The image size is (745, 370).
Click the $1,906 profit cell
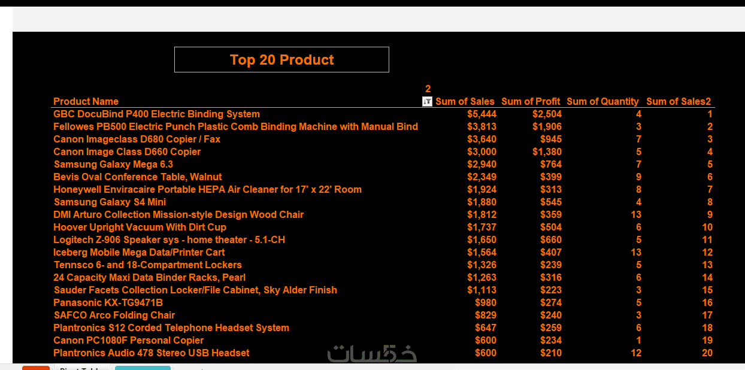tap(547, 127)
